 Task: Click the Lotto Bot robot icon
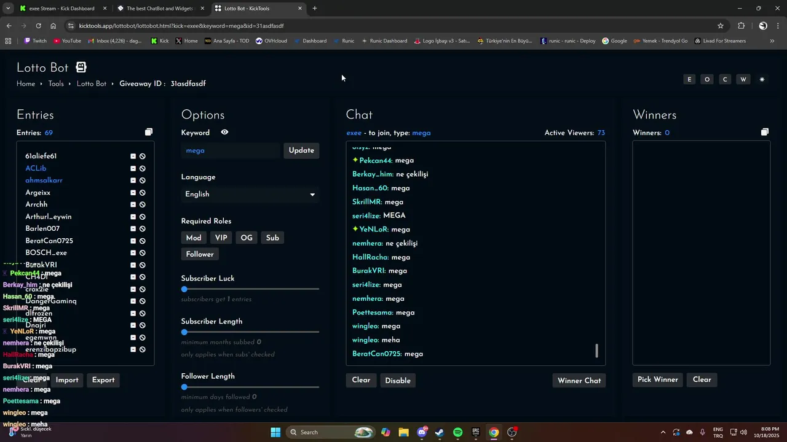81,68
